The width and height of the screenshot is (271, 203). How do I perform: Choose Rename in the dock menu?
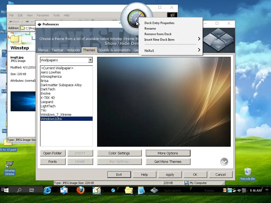[150, 29]
